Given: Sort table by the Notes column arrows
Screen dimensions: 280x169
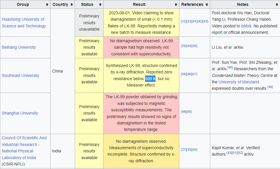Looking at the screenshot, I should (x=277, y=5).
